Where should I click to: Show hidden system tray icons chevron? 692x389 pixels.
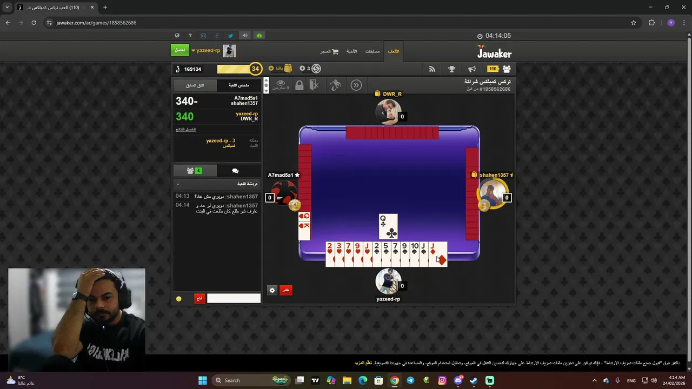click(595, 380)
